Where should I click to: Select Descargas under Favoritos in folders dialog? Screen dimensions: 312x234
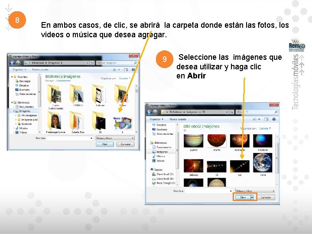23,81
